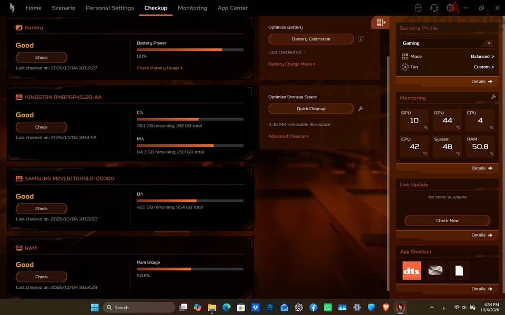Switch to Monitoring tab
The height and width of the screenshot is (315, 505).
coord(193,8)
